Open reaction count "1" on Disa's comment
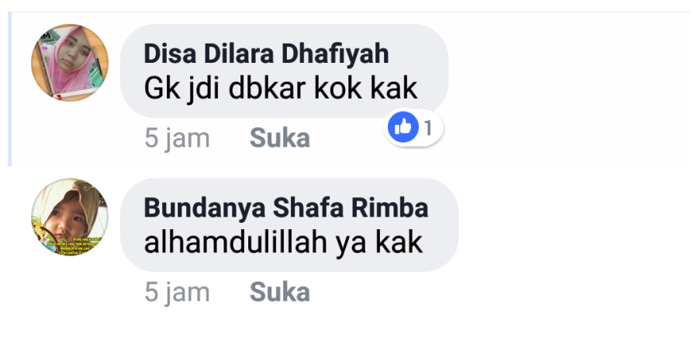Image resolution: width=698 pixels, height=351 pixels. 428,128
